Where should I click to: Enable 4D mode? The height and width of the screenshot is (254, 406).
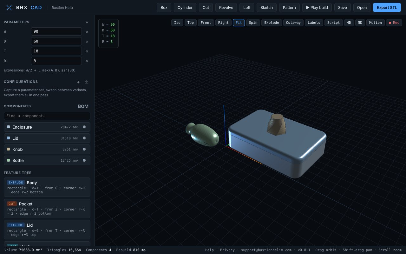[349, 23]
